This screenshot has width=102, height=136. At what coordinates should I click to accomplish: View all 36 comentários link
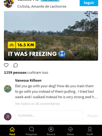tap(38, 104)
